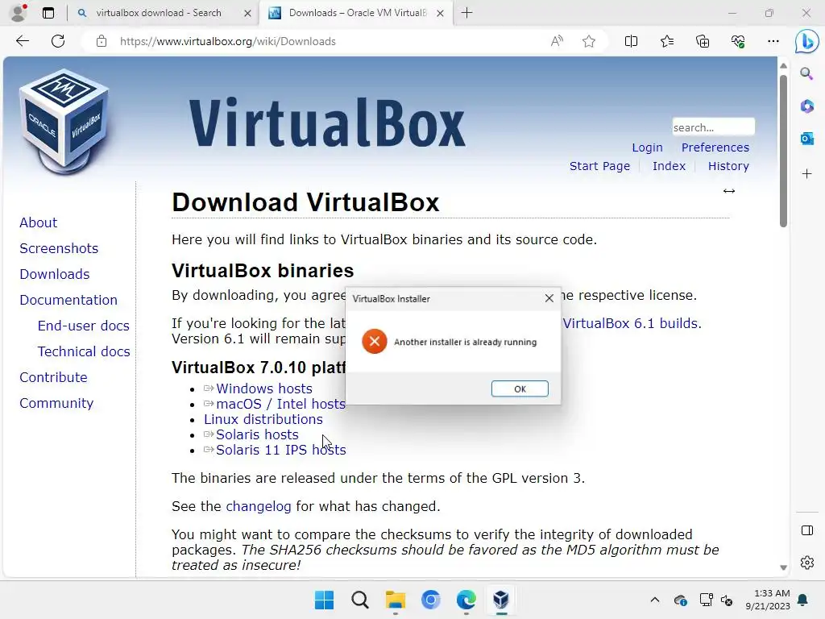This screenshot has height=619, width=825.
Task: Open Contribute in the left navigation
Action: click(x=53, y=377)
